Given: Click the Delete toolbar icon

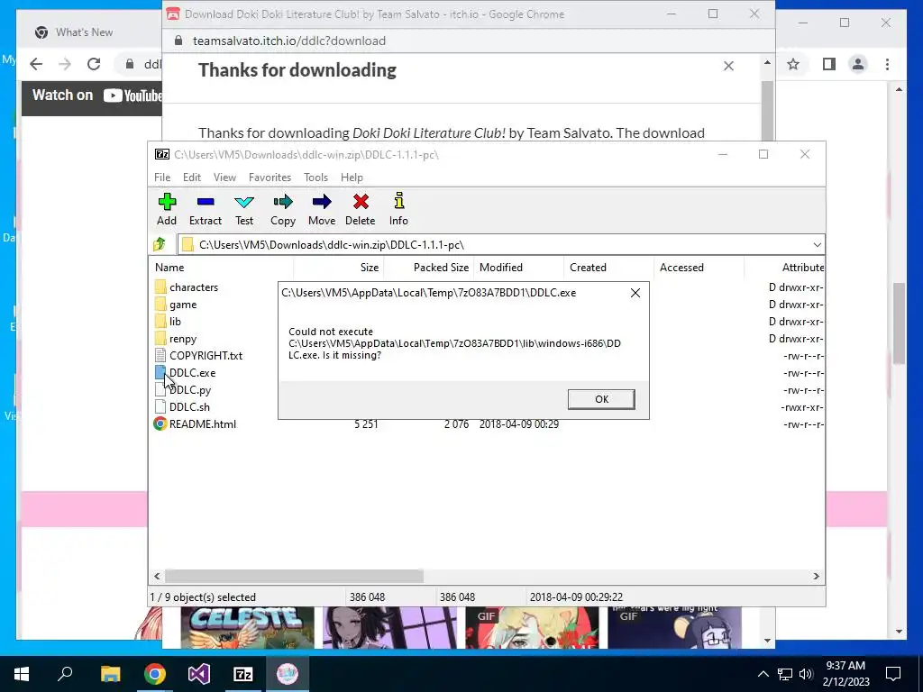Looking at the screenshot, I should pyautogui.click(x=361, y=209).
